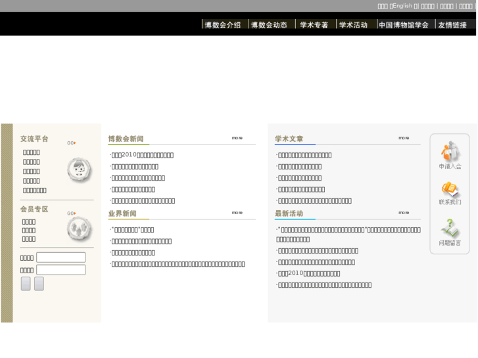Click the 问题留言 question mark icon
478x358 pixels.
click(x=450, y=228)
